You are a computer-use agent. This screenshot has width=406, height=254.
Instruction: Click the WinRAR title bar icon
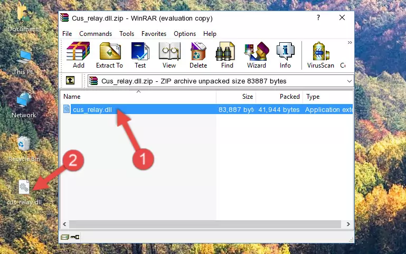64,18
